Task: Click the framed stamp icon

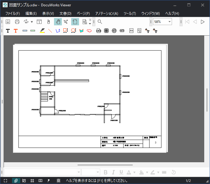Action: click(x=106, y=31)
